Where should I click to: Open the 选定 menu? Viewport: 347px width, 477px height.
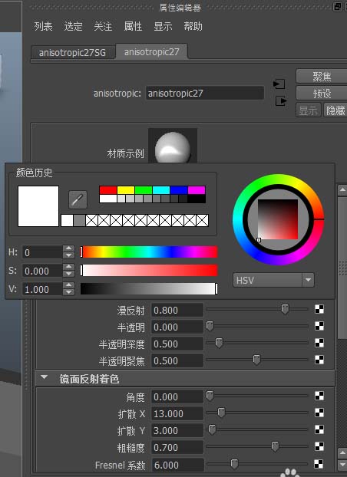[73, 27]
